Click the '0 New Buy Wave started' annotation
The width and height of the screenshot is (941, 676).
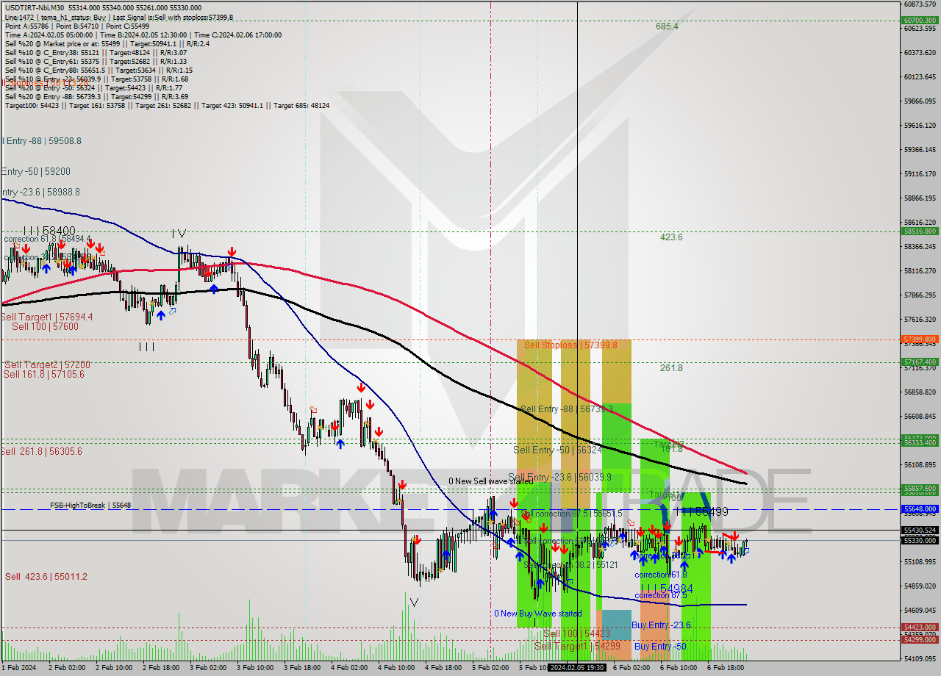537,614
